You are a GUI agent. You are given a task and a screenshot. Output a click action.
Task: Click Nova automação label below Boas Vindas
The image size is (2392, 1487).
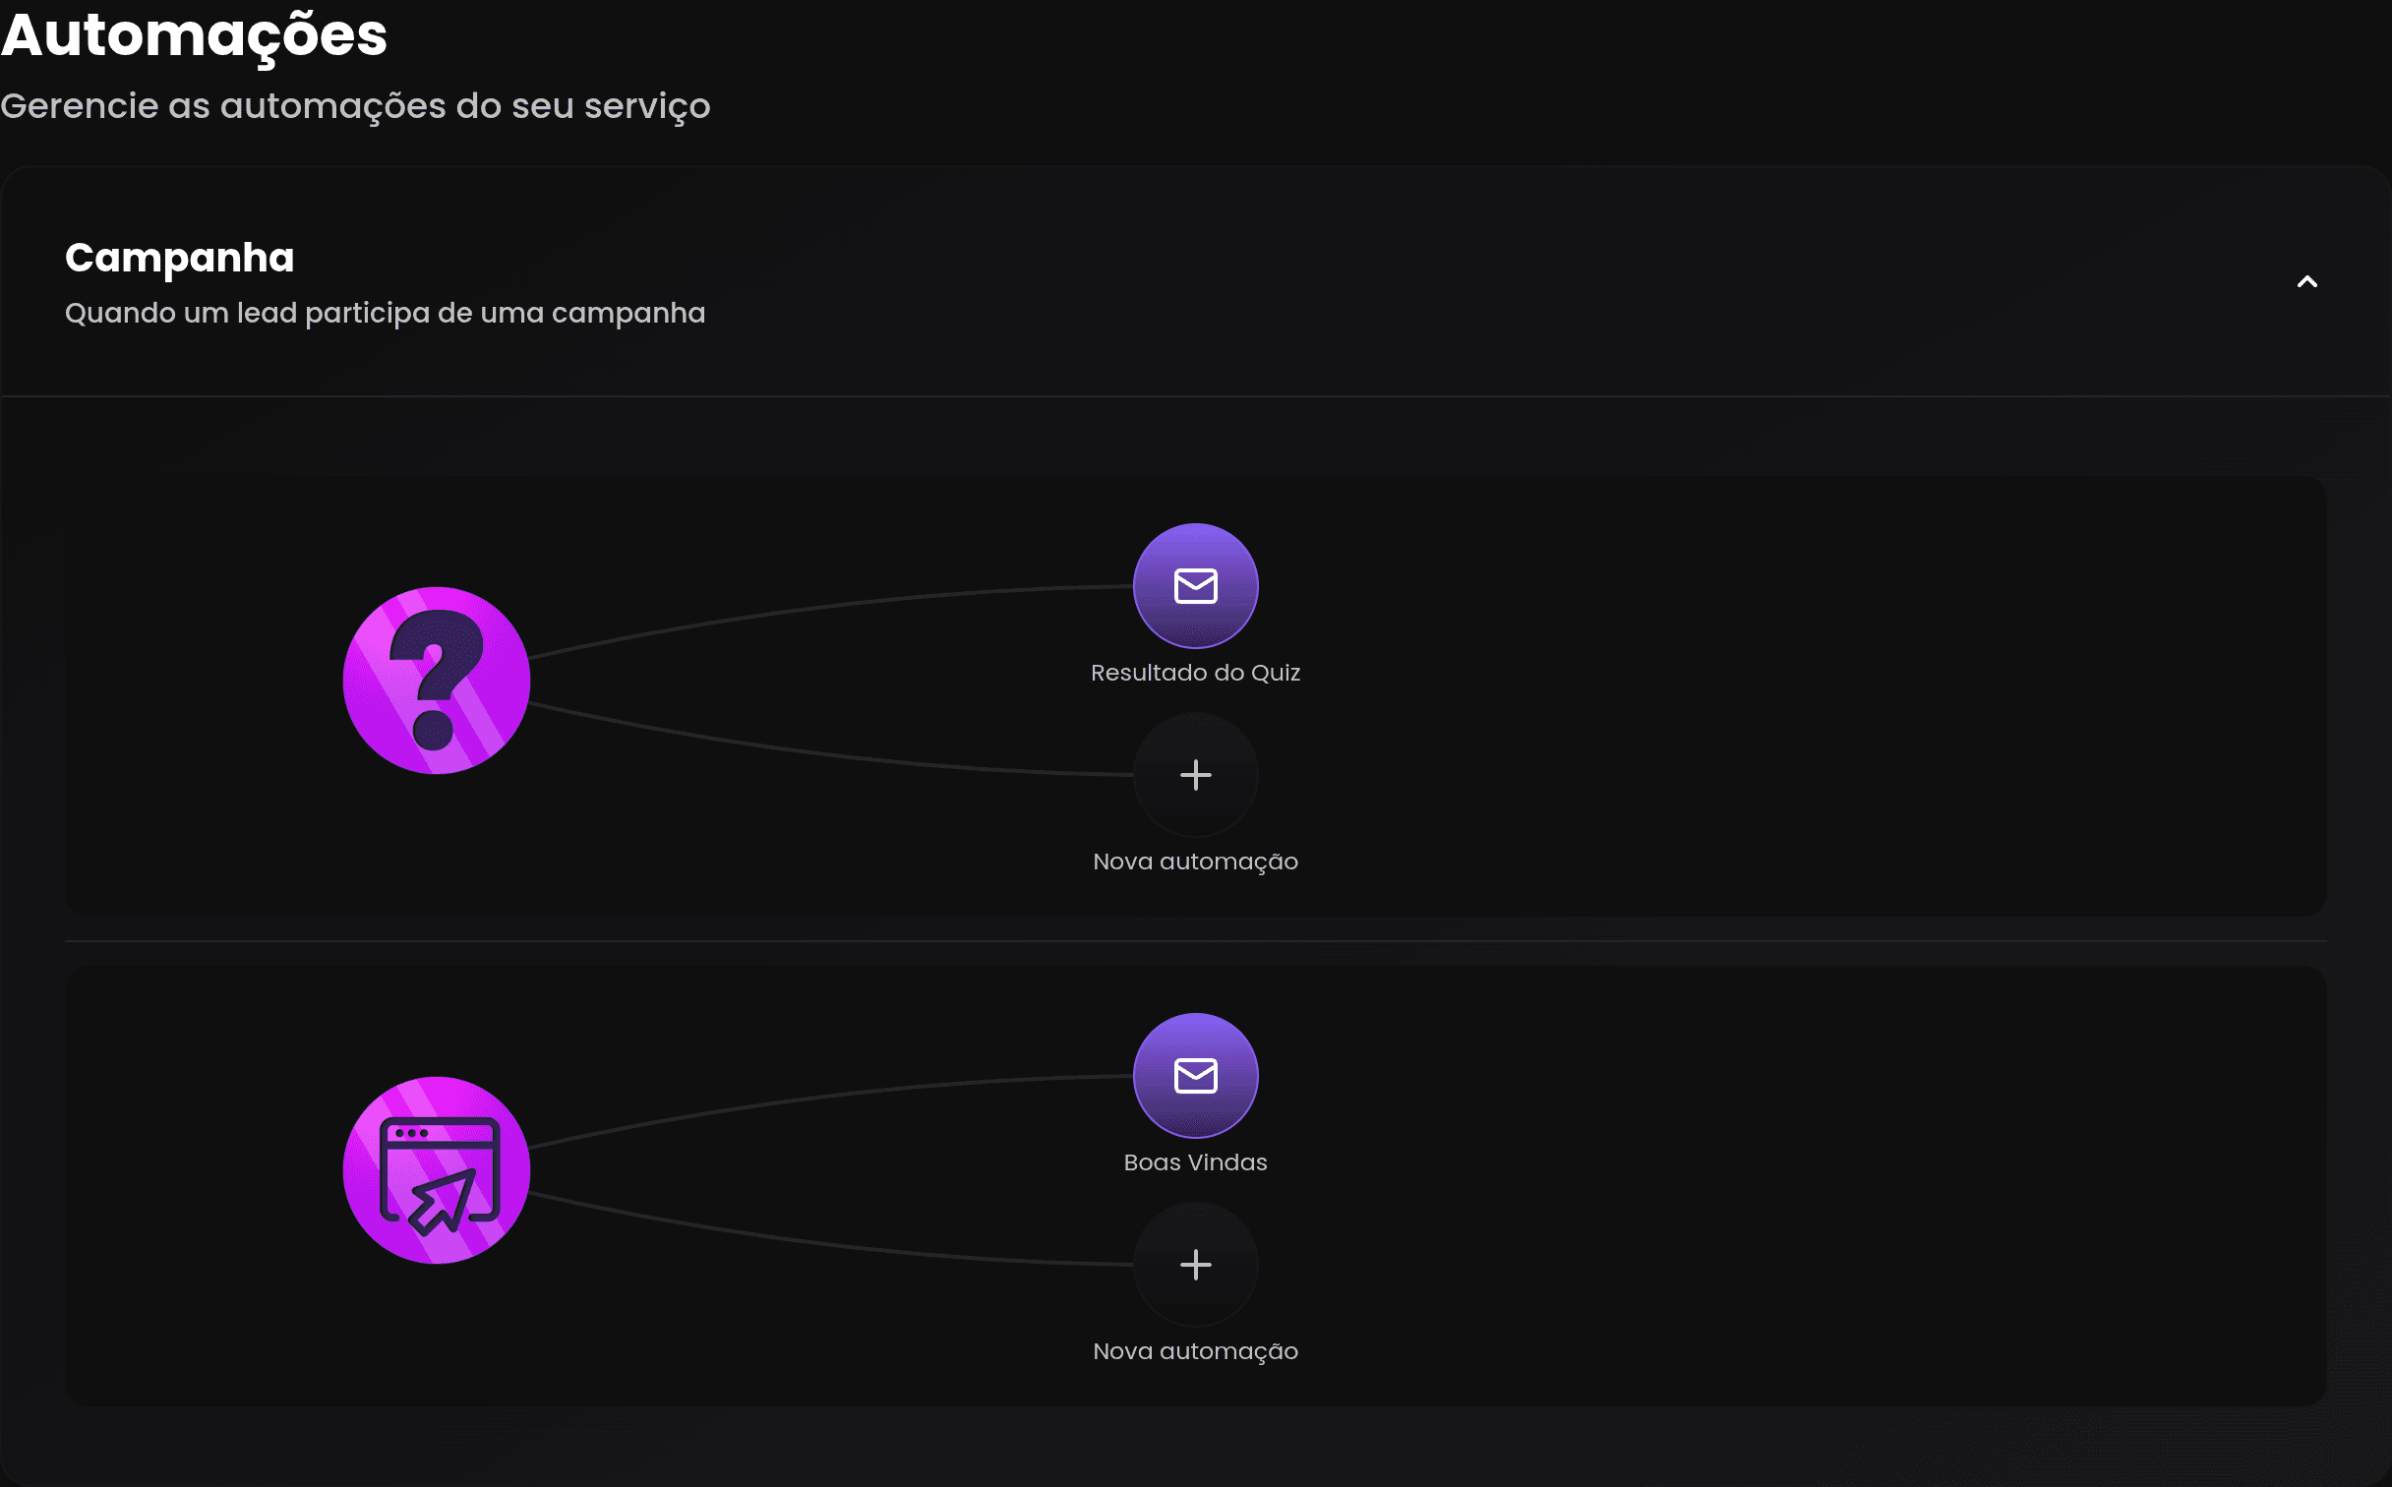[x=1195, y=1352]
